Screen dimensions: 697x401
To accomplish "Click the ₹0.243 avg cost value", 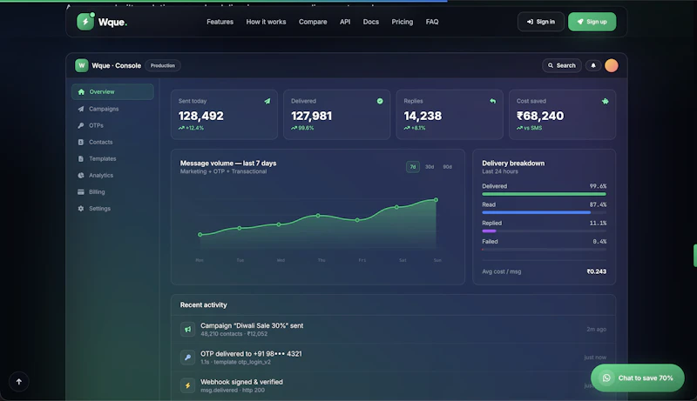I will 597,271.
